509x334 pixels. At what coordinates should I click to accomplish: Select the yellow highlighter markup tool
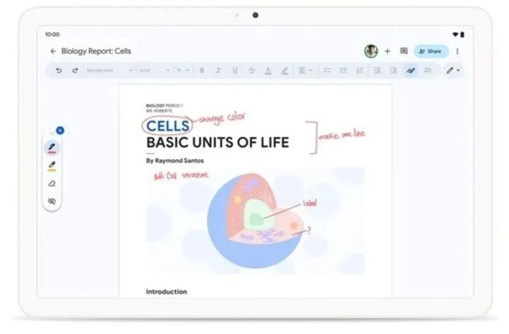[x=52, y=166]
